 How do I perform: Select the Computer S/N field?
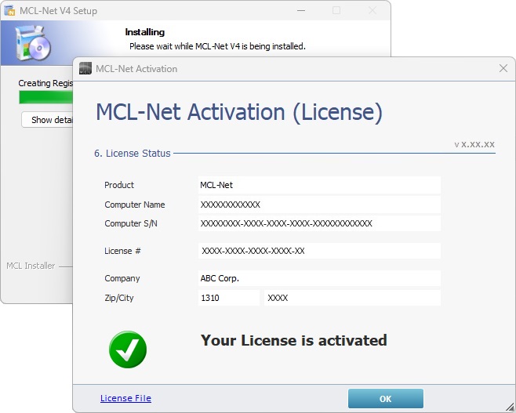pos(319,223)
